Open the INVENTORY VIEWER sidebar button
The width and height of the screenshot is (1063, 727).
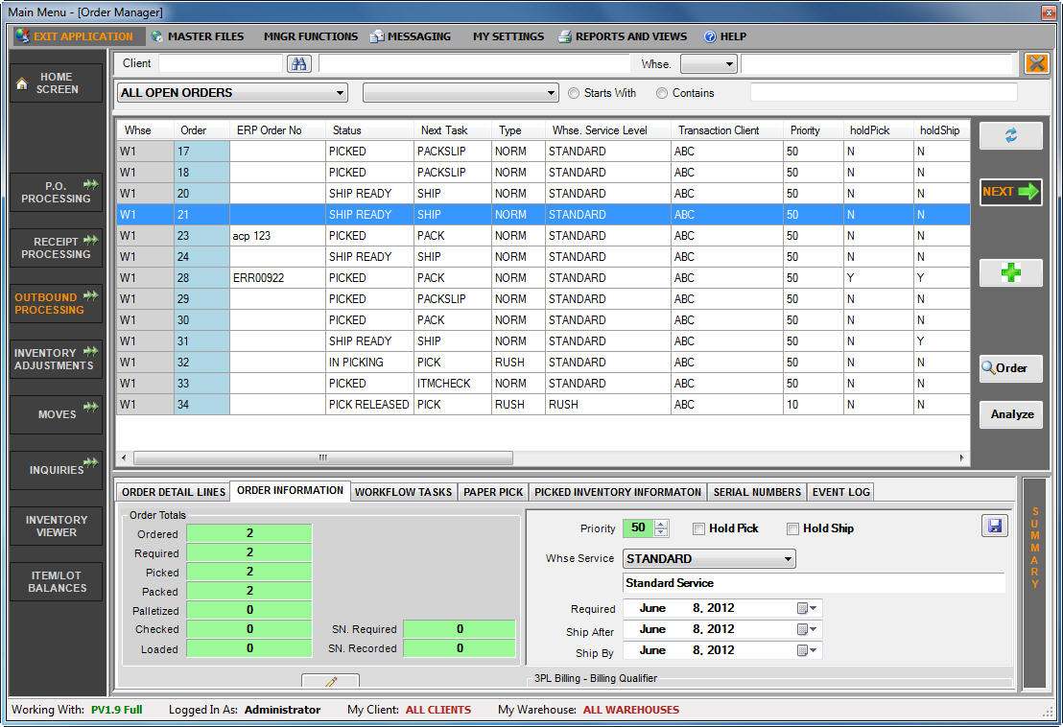(55, 526)
